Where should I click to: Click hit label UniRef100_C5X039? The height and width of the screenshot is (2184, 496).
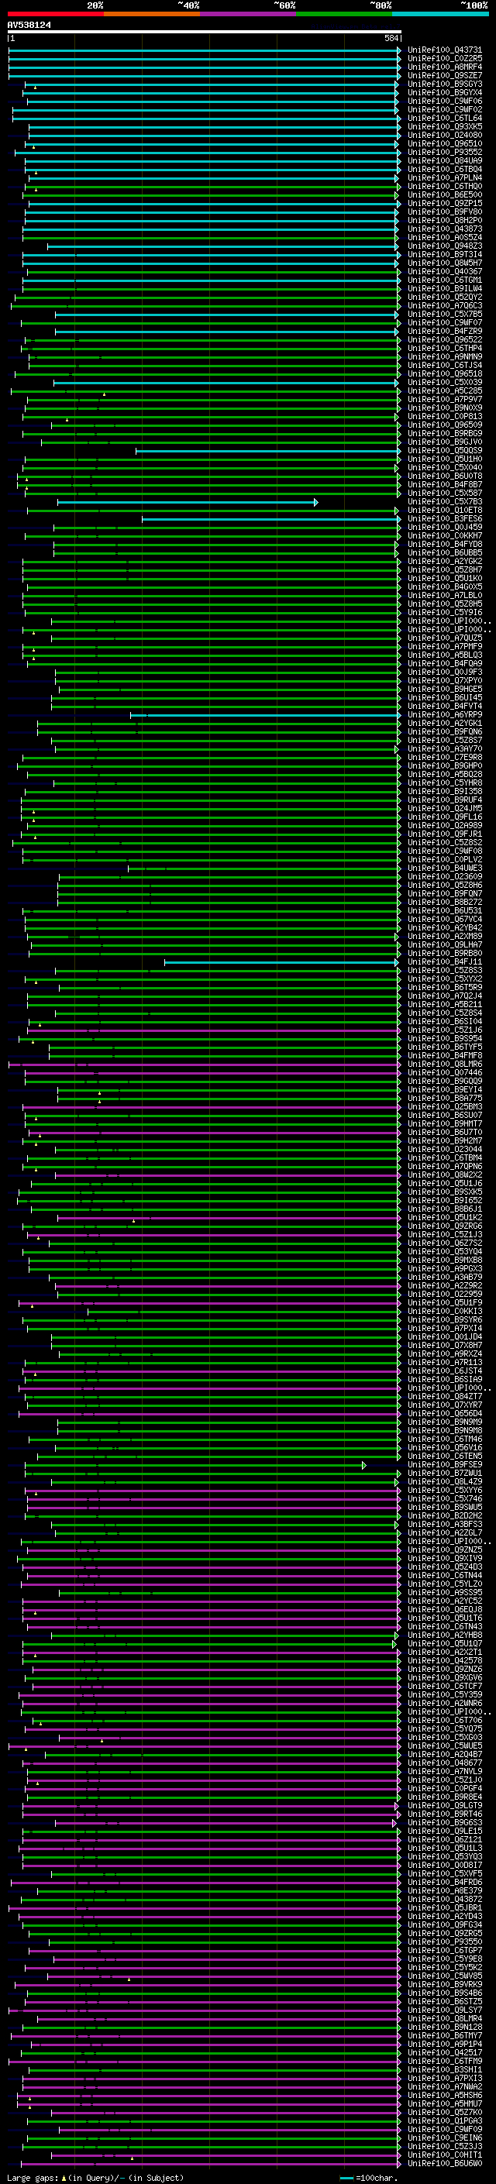click(444, 383)
